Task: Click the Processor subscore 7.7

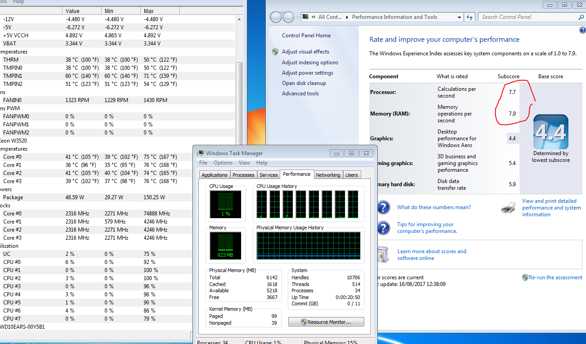Action: coord(512,92)
